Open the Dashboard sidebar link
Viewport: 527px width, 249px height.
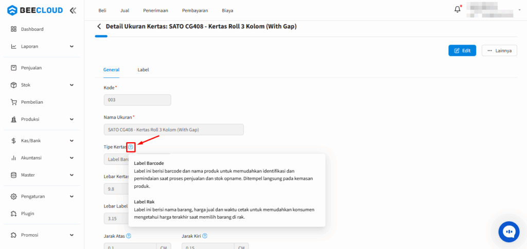pos(32,29)
